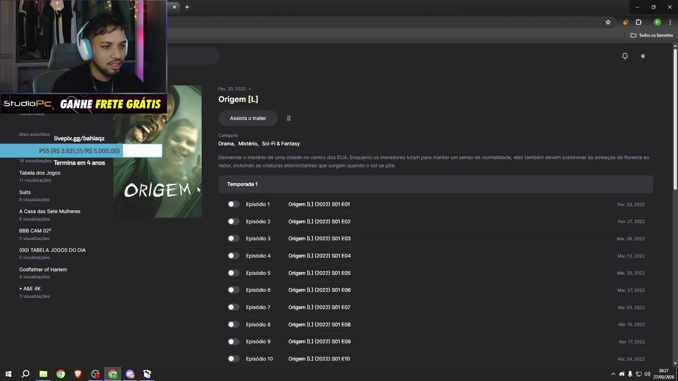Click the Origem [L] title heading
Image resolution: width=678 pixels, height=381 pixels.
pos(238,99)
